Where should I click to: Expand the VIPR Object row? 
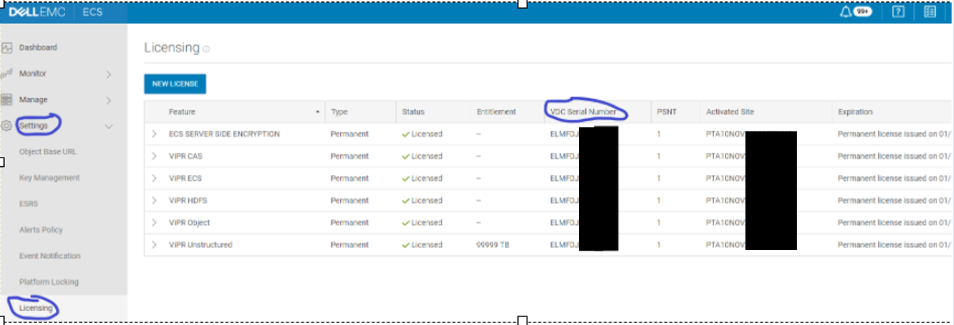point(154,222)
